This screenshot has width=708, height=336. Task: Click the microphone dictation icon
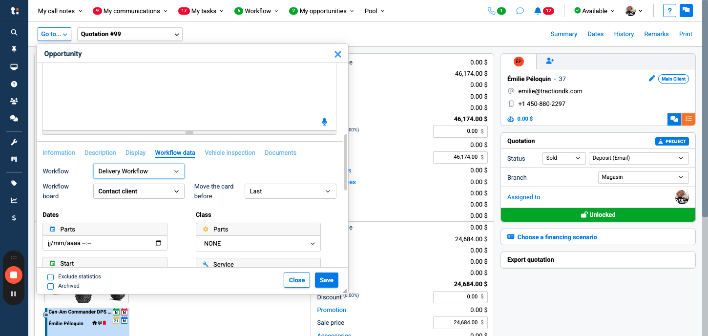point(324,122)
